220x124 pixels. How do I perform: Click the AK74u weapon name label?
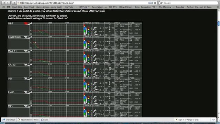pyautogui.click(x=12, y=65)
